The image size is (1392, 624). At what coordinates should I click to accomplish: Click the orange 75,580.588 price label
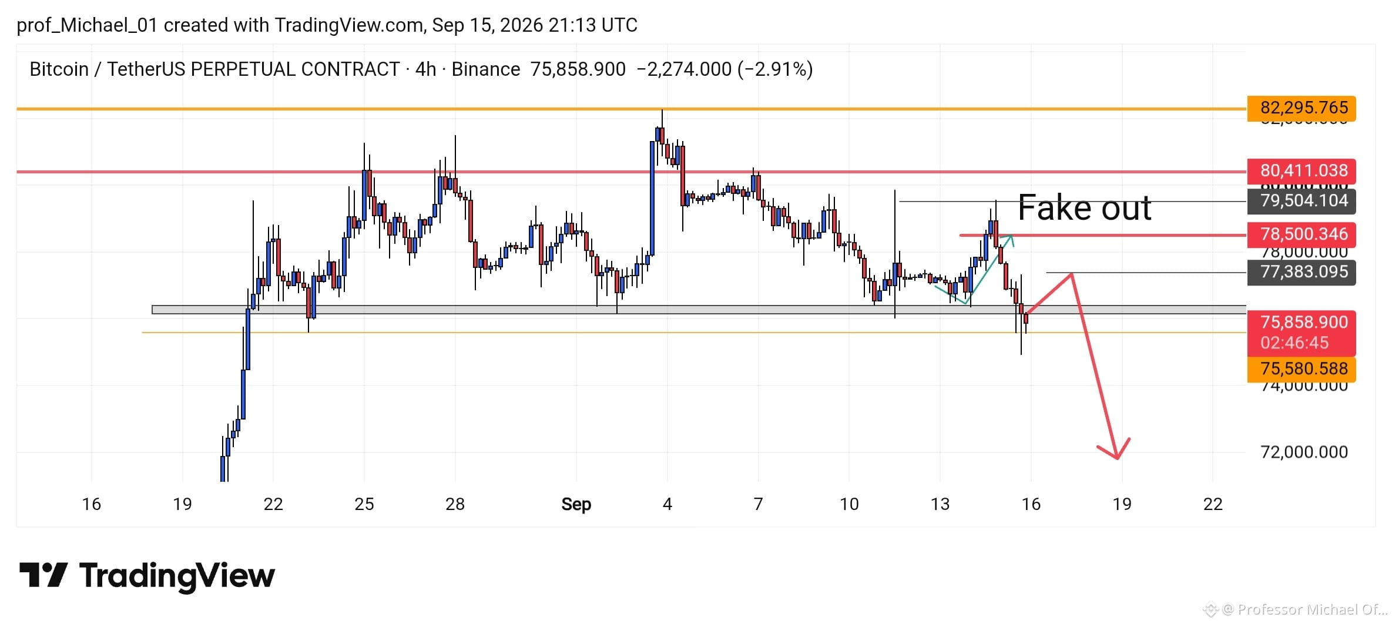pyautogui.click(x=1302, y=369)
